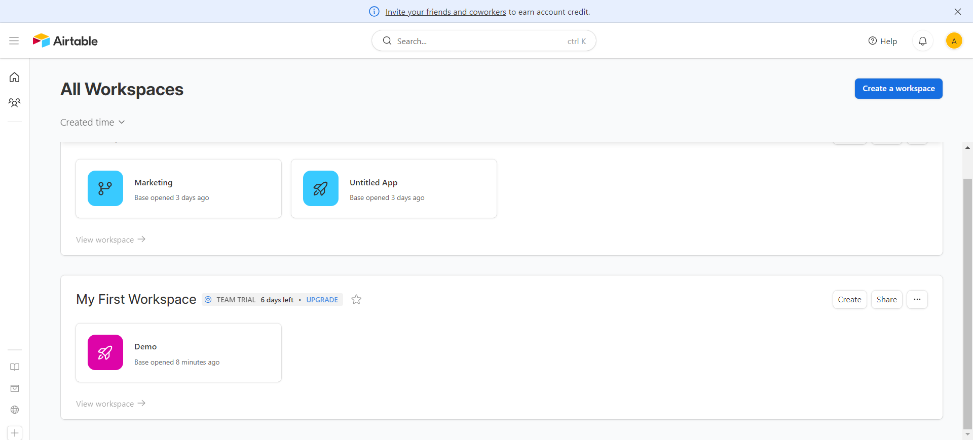Click the Marketing base name
This screenshot has height=440, width=973.
pos(154,183)
